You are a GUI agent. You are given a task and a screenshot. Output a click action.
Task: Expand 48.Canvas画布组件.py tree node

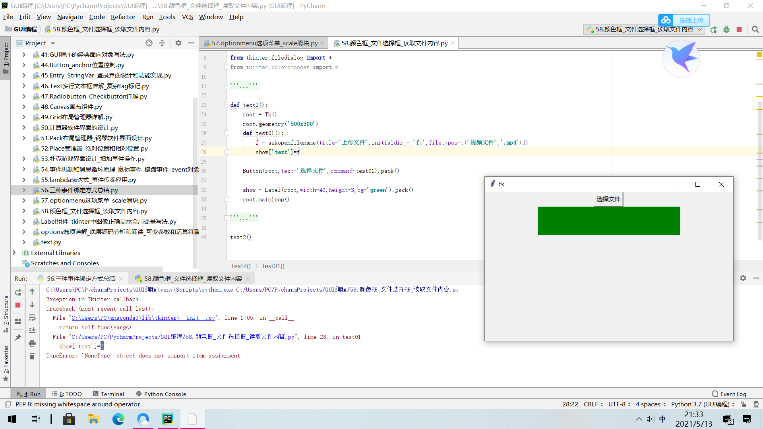24,107
